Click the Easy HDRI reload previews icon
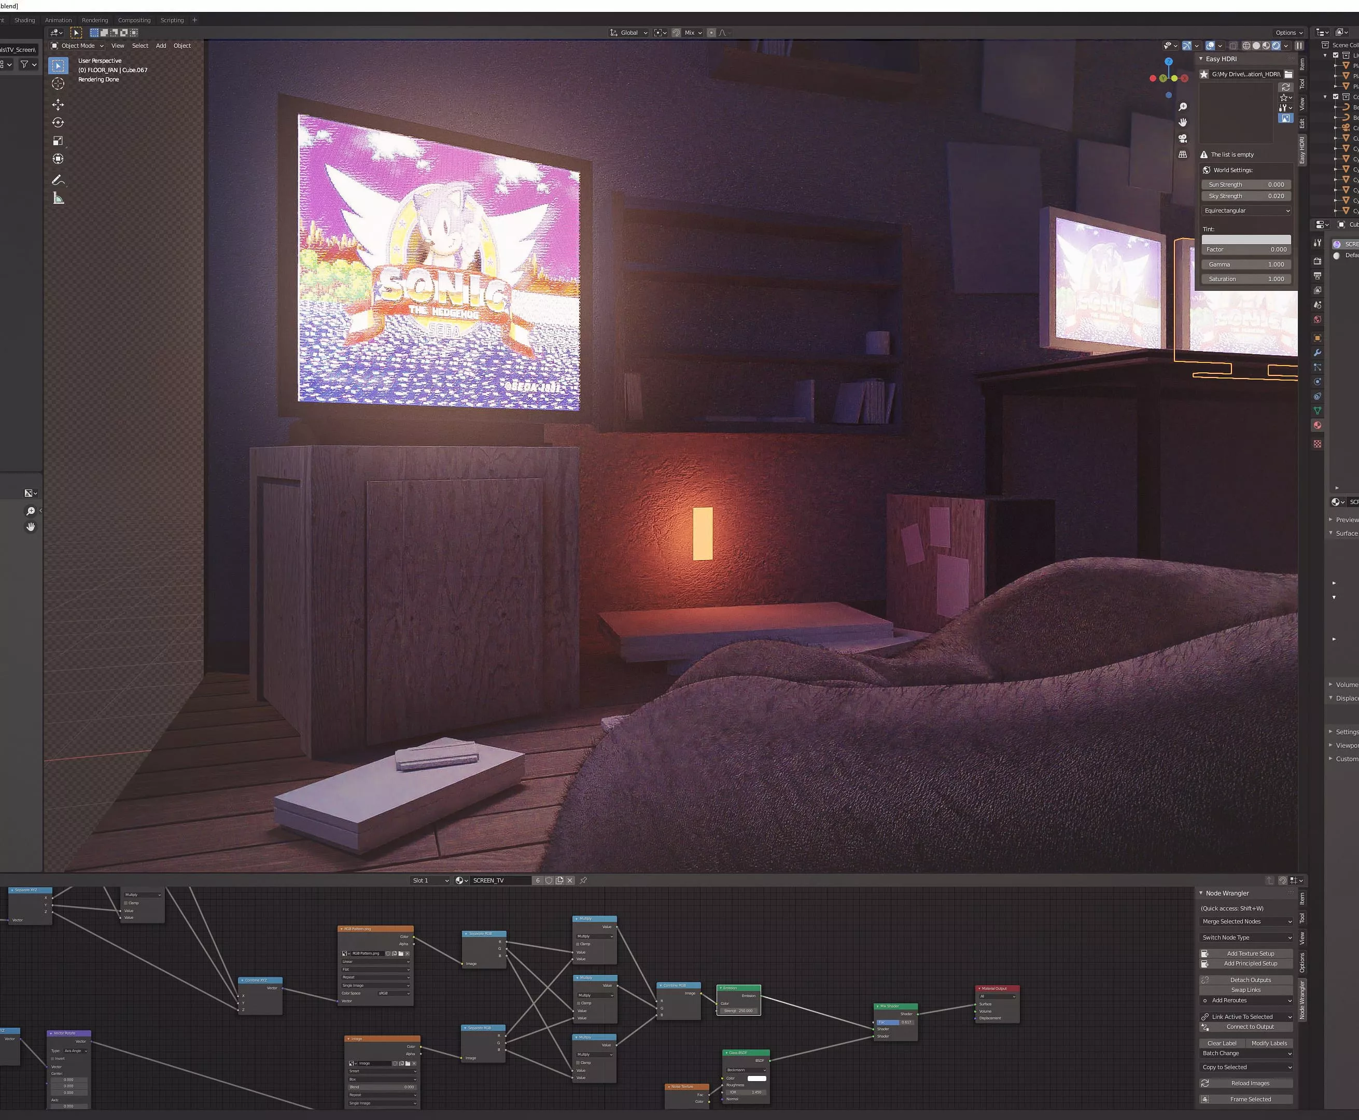1359x1120 pixels. [1285, 87]
